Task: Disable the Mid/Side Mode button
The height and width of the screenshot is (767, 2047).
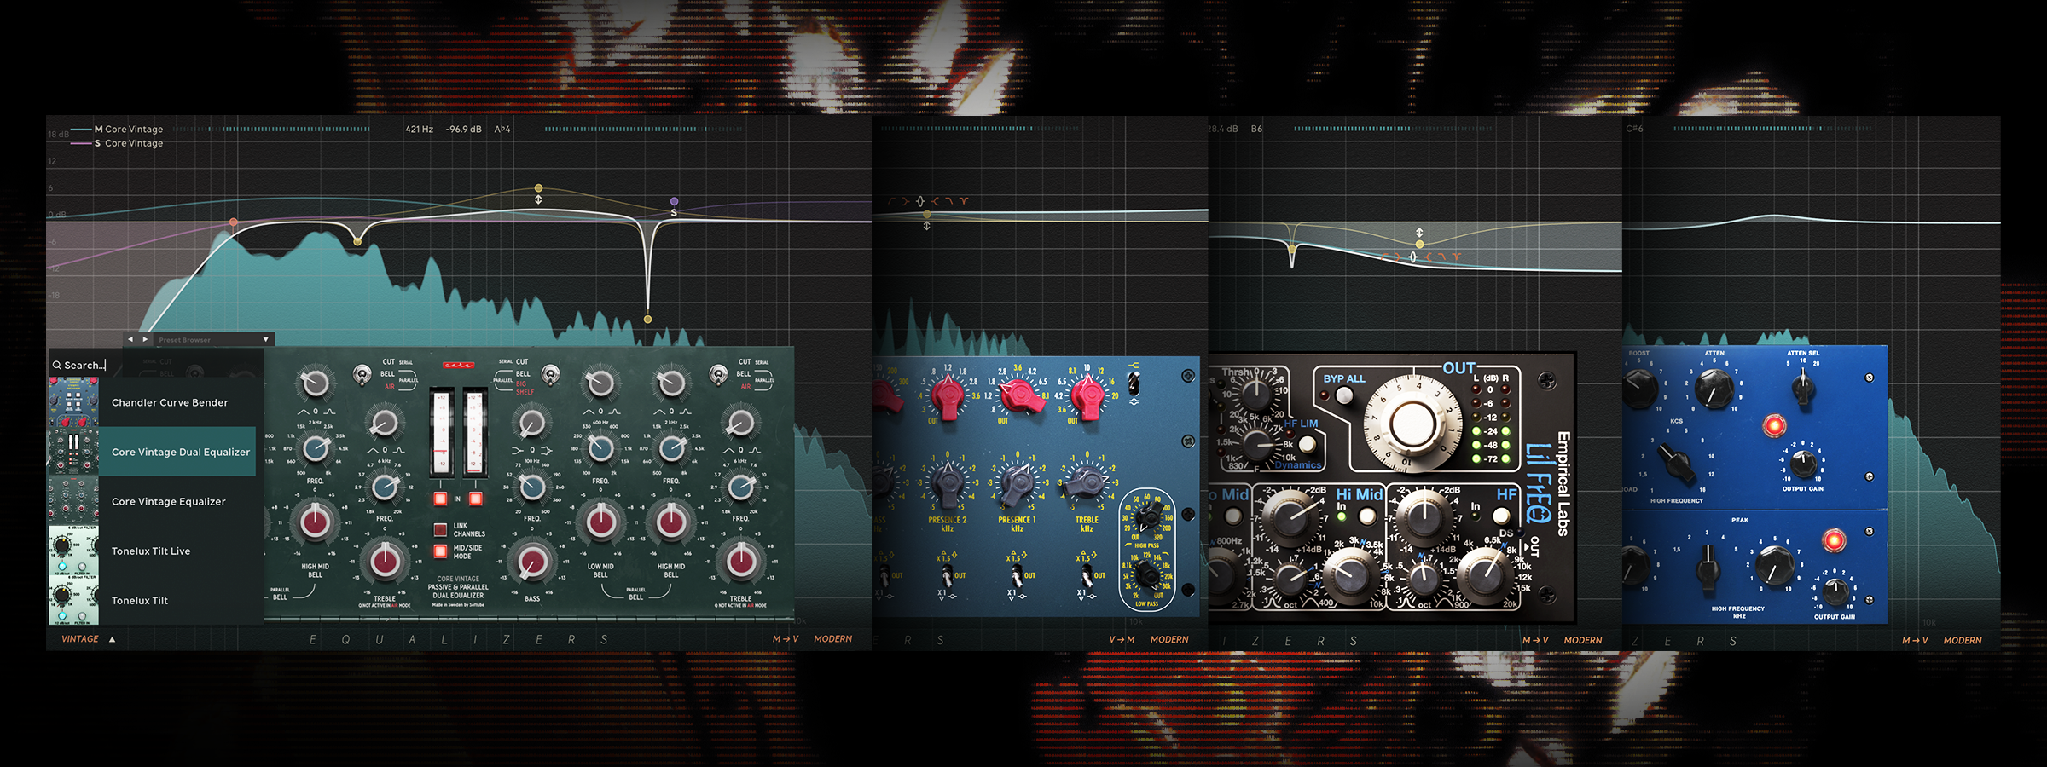Action: click(440, 551)
